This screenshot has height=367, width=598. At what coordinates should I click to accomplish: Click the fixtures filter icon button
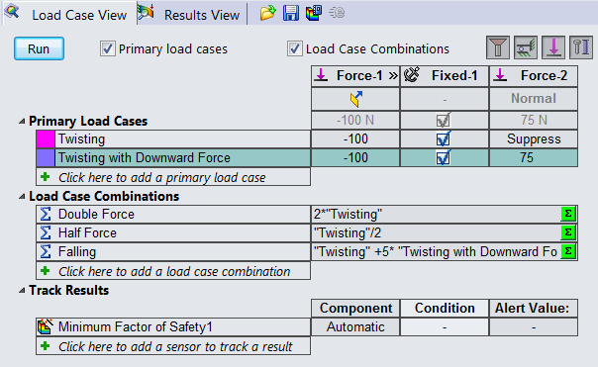click(526, 47)
